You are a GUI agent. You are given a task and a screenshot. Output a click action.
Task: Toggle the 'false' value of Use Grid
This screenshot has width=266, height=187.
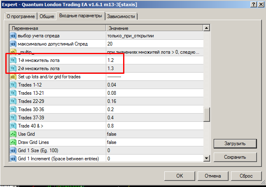point(112,134)
